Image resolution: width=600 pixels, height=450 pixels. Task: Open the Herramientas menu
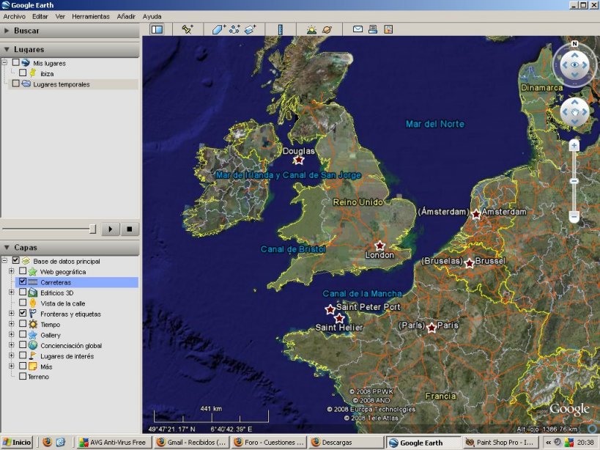[x=91, y=16]
